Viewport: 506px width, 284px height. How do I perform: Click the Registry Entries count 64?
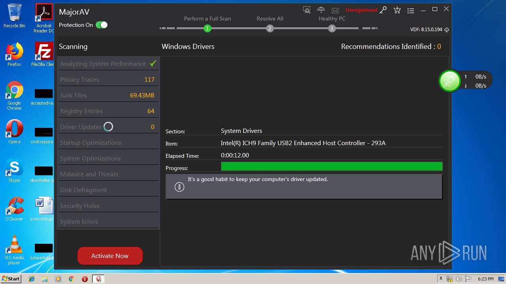point(151,111)
